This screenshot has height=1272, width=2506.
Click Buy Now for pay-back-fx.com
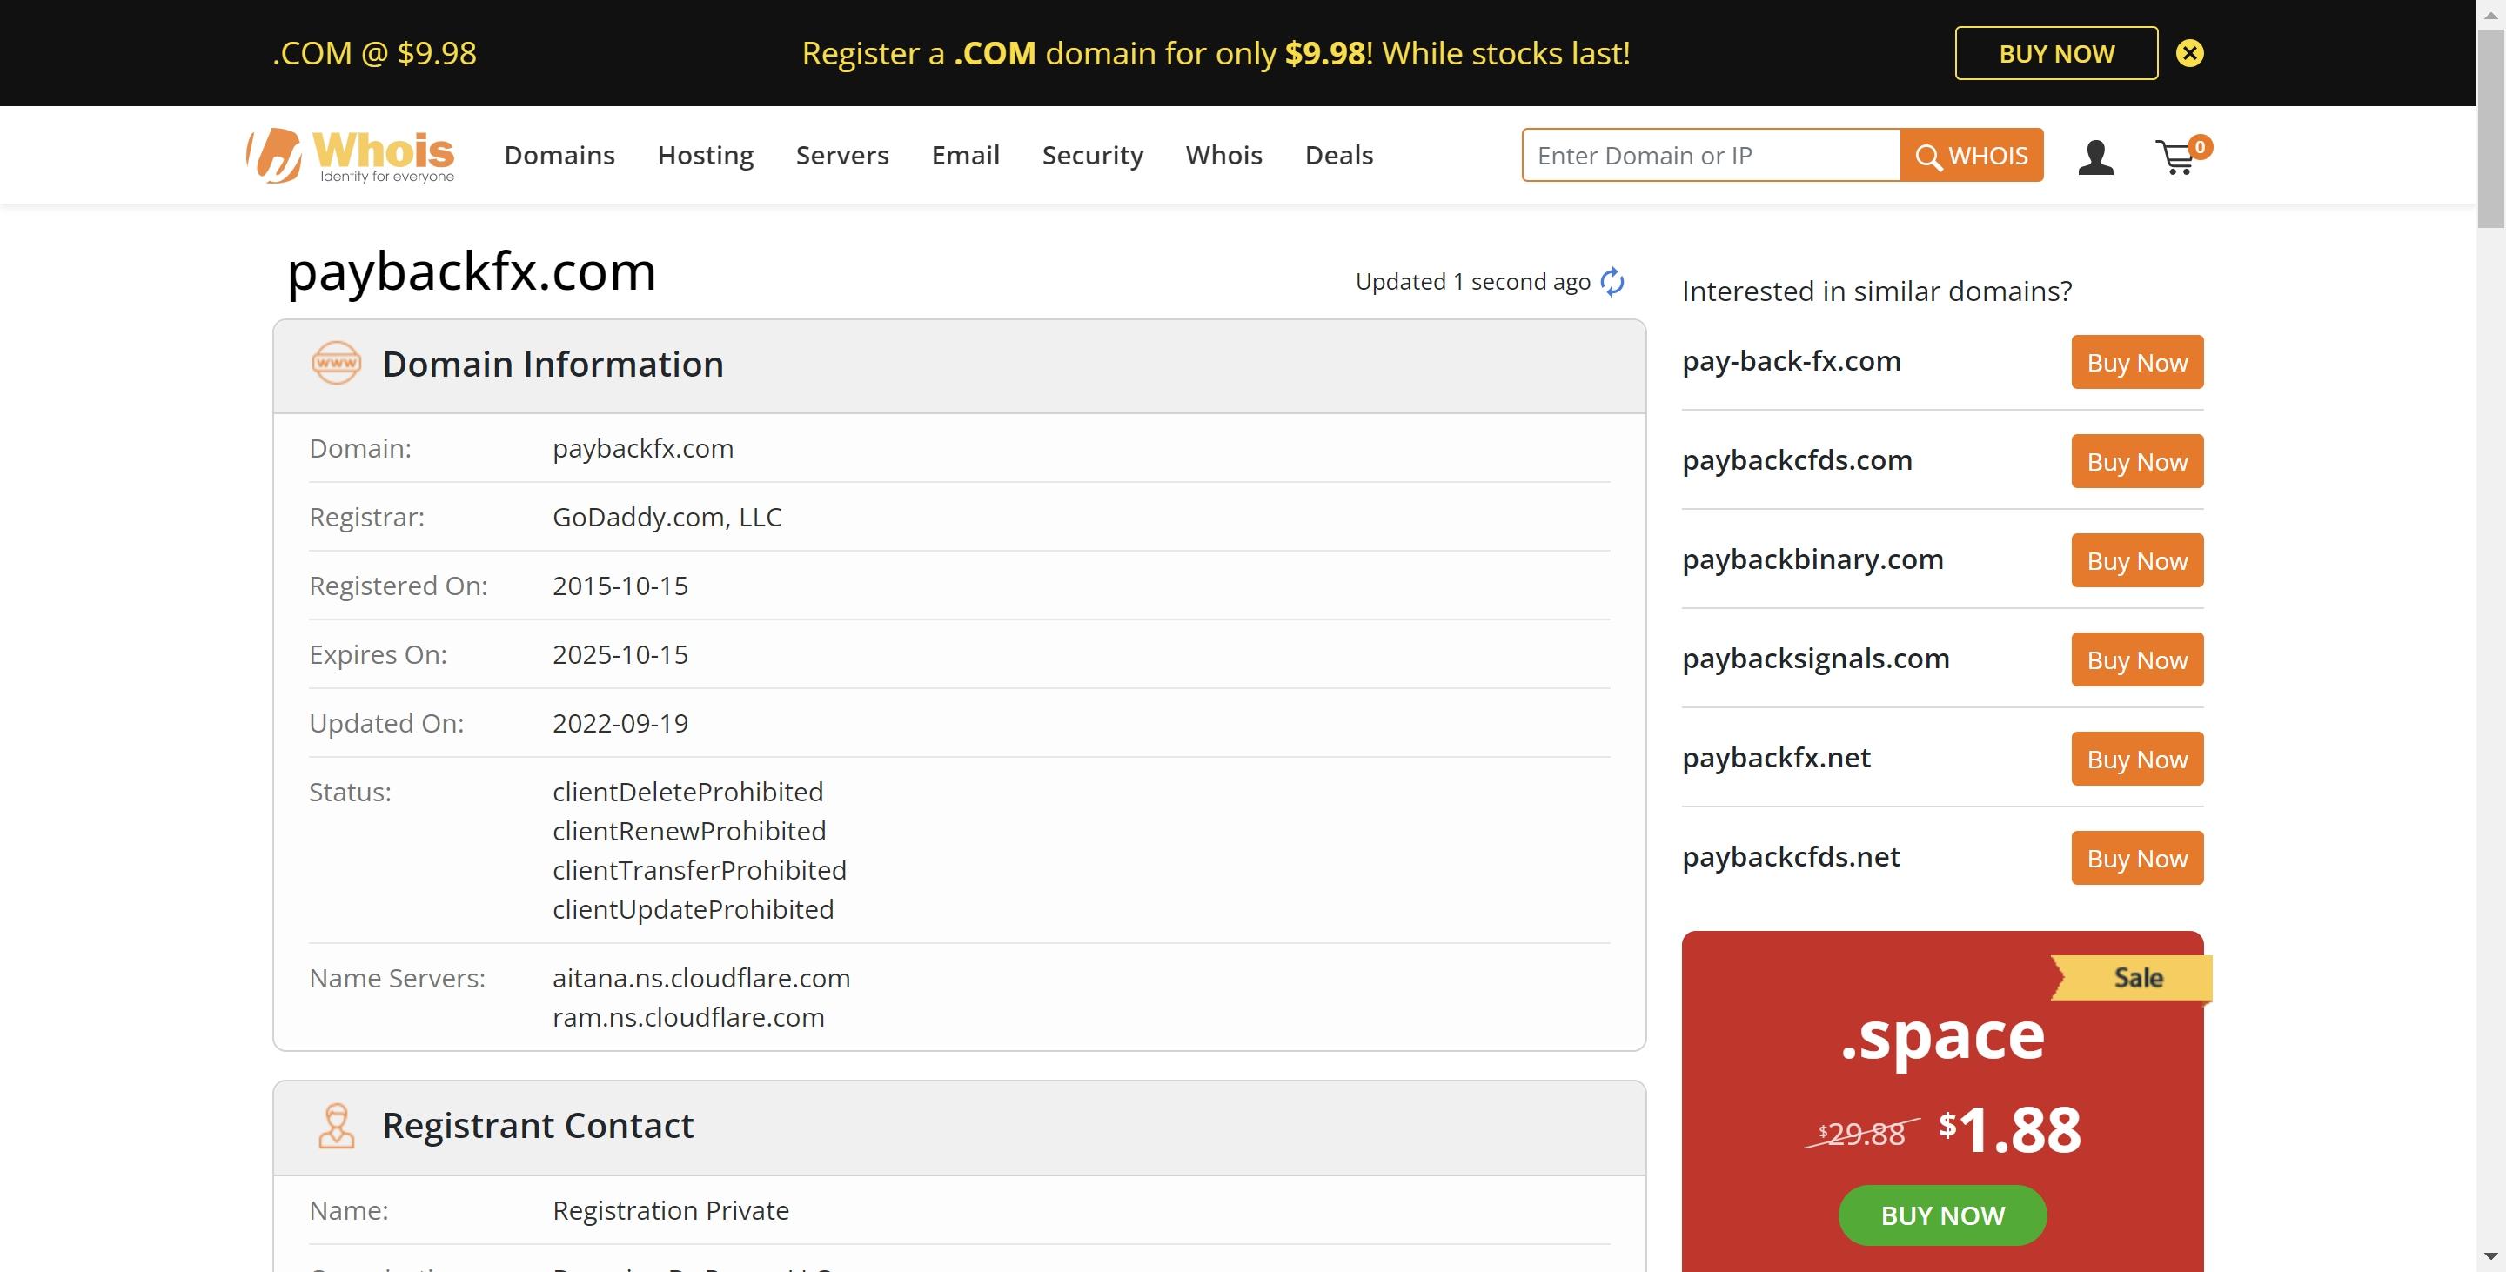click(2136, 360)
